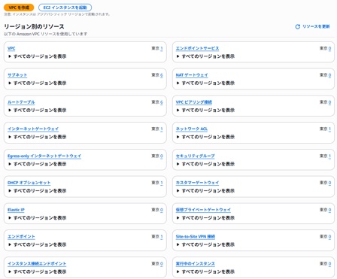This screenshot has width=337, height=279.
Task: Expand all regions in 実行中のインスタンス card
Action: [x=205, y=271]
